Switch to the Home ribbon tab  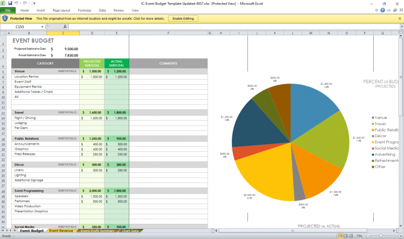(24, 10)
